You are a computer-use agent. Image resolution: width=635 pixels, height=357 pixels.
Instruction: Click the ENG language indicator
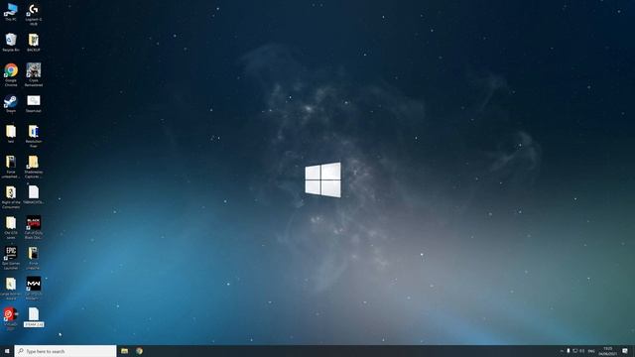click(591, 351)
